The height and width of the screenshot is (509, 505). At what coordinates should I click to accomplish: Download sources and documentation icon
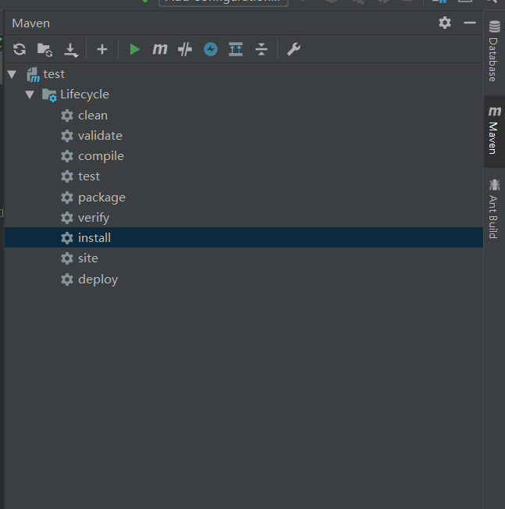(71, 50)
